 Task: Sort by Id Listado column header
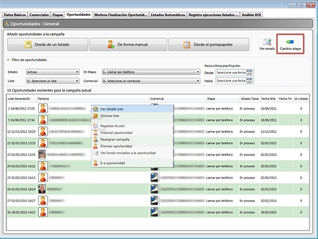point(301,99)
